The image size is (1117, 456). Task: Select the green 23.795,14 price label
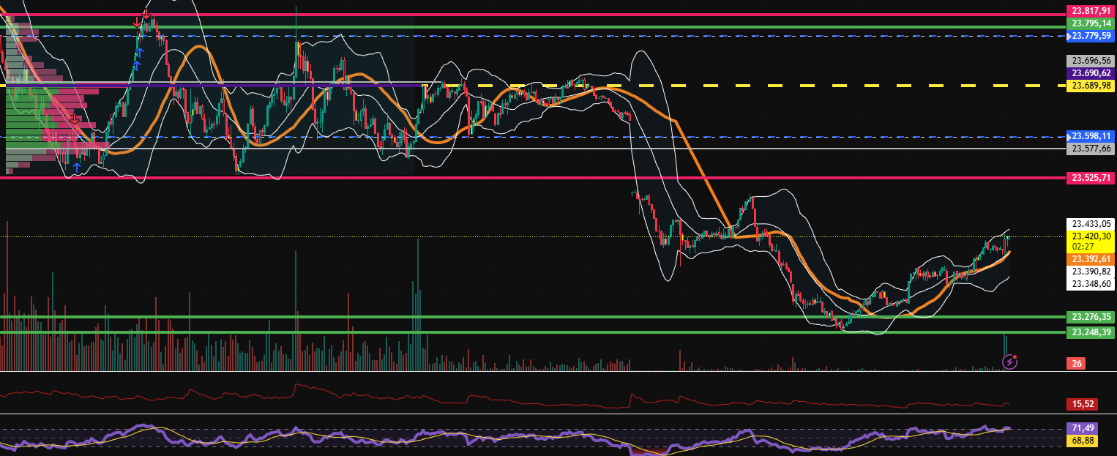[1091, 23]
